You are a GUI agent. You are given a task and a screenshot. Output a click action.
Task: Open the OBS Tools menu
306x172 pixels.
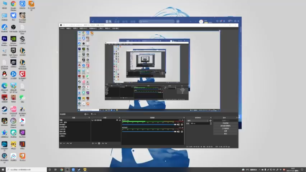click(101, 28)
